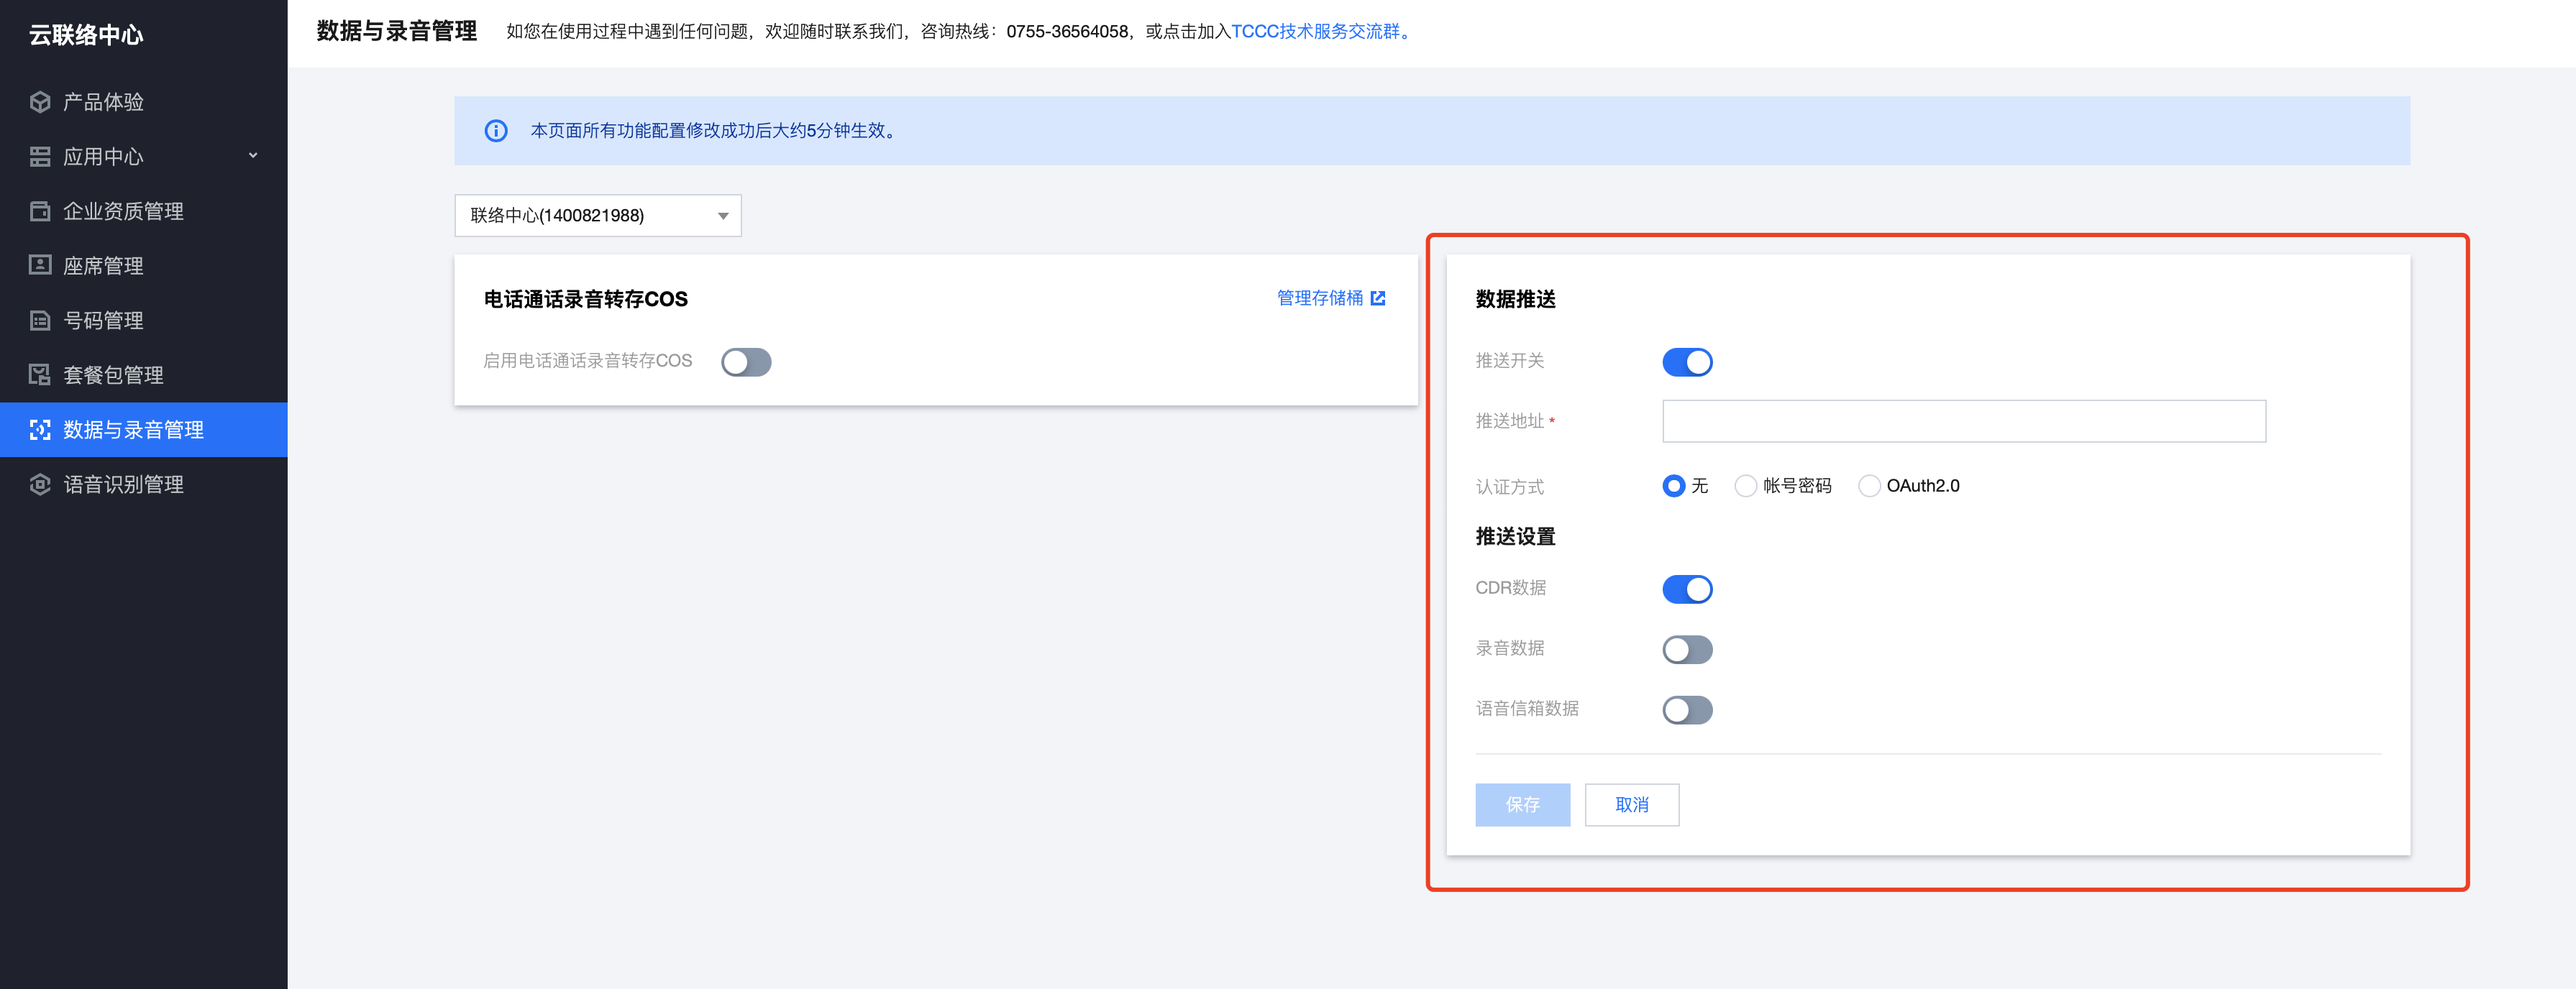Open 数据与录音管理 in sidebar
The height and width of the screenshot is (989, 2576).
pos(133,430)
